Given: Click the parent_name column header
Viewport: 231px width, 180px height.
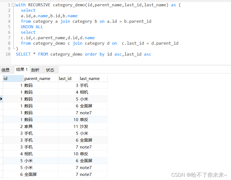Looking at the screenshot, I should pyautogui.click(x=41, y=78).
